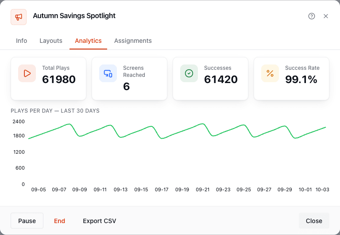
Task: Click the 2400 y-axis label
Action: tap(19, 121)
